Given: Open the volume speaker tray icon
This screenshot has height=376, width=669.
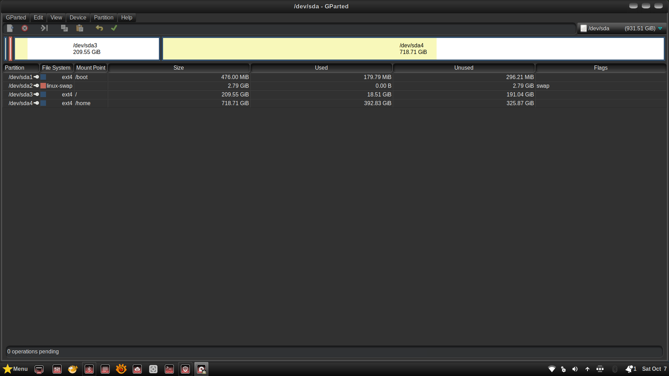Looking at the screenshot, I should tap(575, 369).
